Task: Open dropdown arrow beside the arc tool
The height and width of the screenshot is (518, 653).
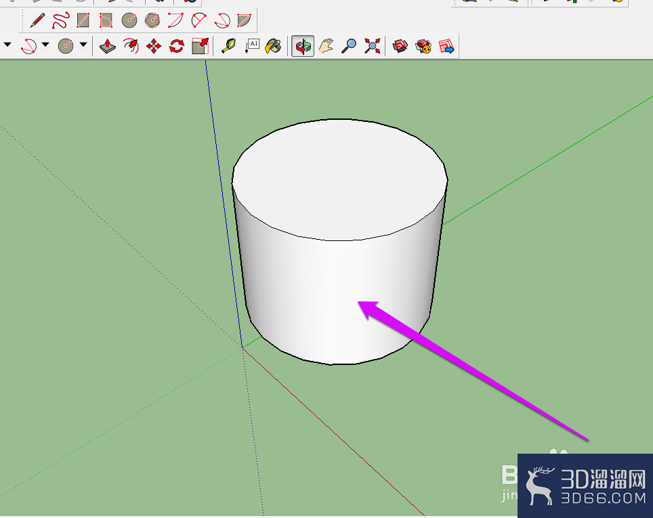Action: coord(45,45)
